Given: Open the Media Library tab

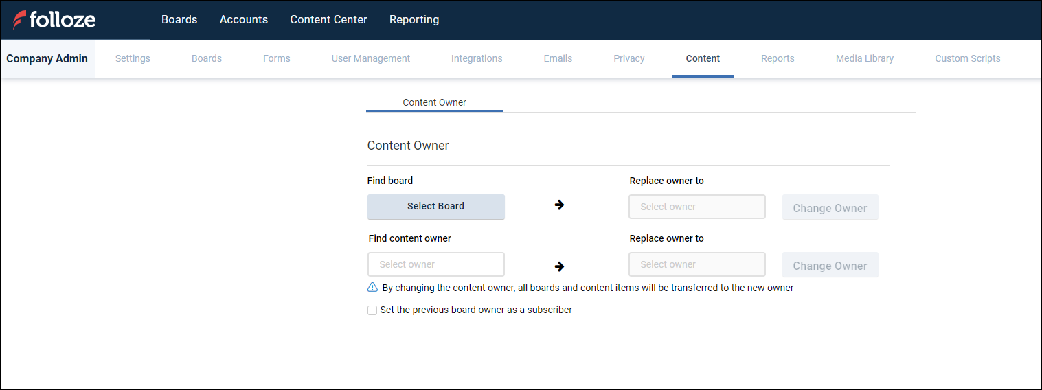Looking at the screenshot, I should [x=865, y=58].
